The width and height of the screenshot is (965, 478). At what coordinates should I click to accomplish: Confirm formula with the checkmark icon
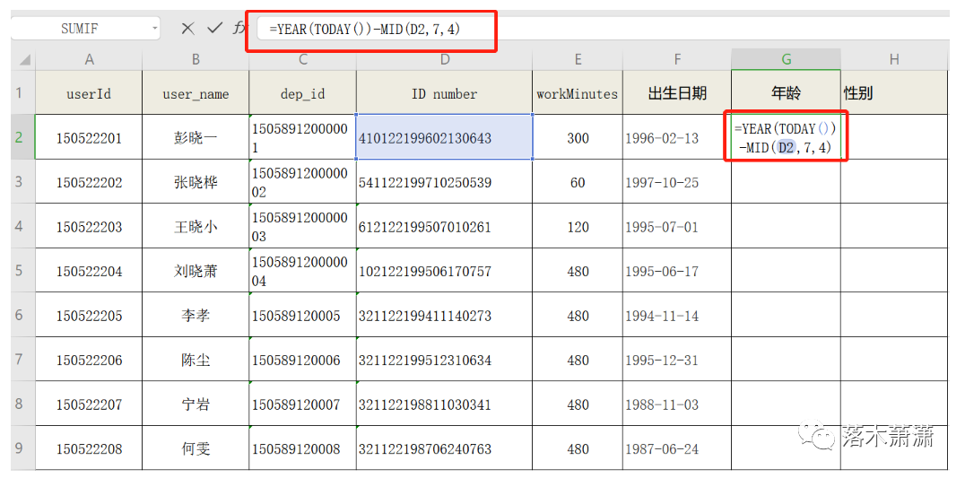click(214, 29)
